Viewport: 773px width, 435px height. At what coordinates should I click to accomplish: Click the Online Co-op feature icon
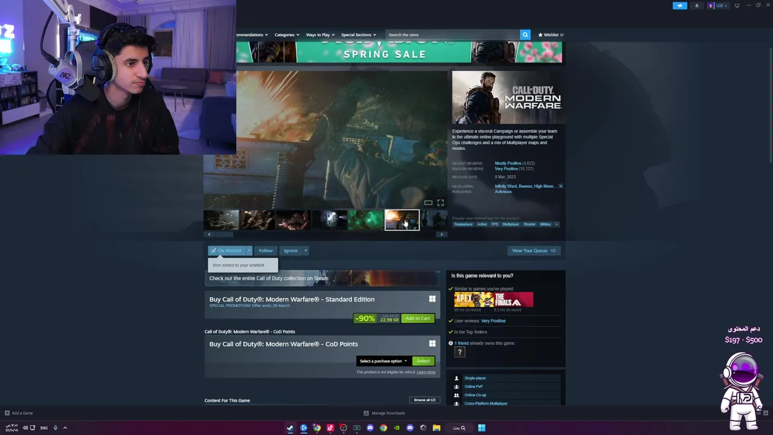[x=457, y=395]
